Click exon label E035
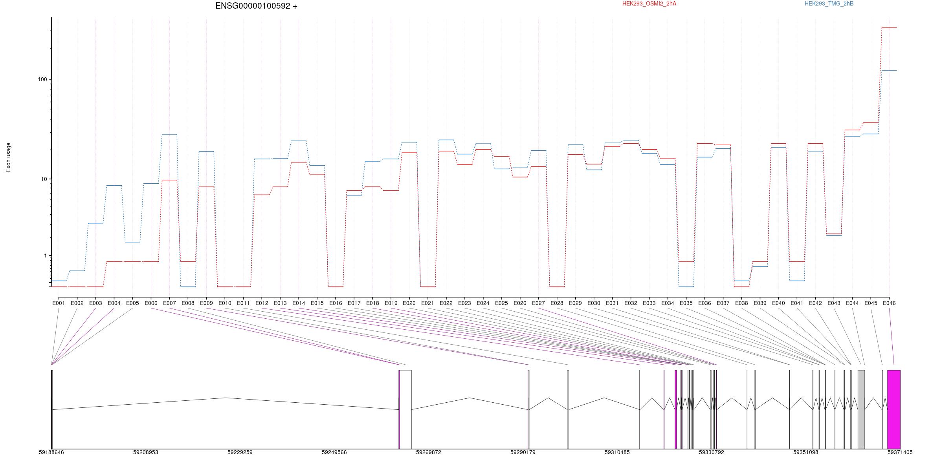The image size is (943, 471). pyautogui.click(x=686, y=303)
